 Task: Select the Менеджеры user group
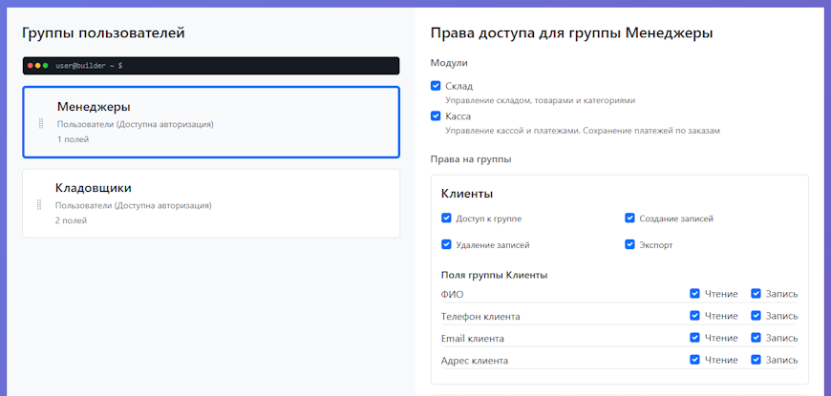pos(210,122)
